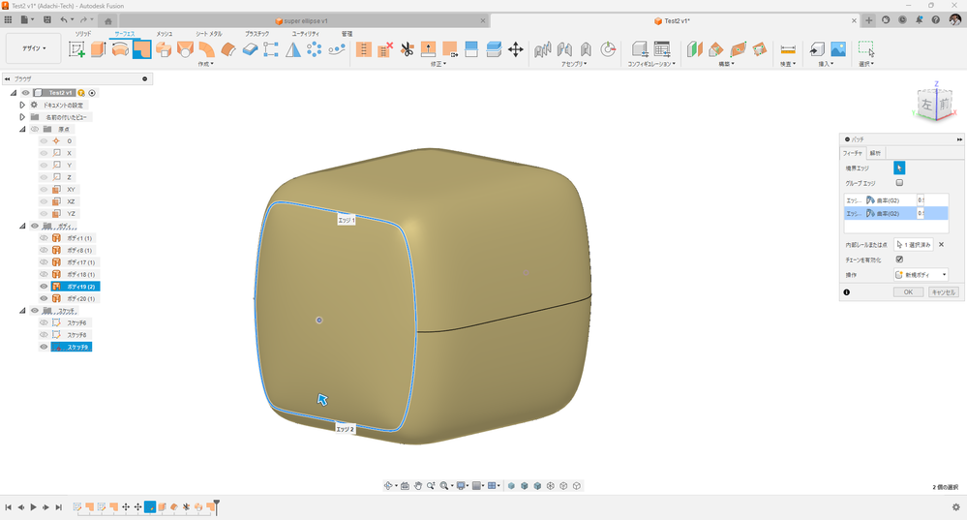Open the Configuration table icon
The image size is (967, 520).
(662, 49)
